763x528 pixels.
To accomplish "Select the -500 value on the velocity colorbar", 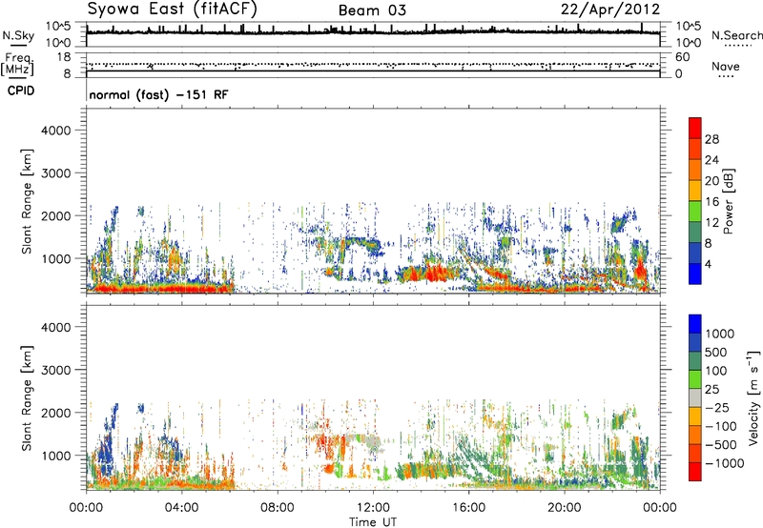I will click(x=720, y=445).
